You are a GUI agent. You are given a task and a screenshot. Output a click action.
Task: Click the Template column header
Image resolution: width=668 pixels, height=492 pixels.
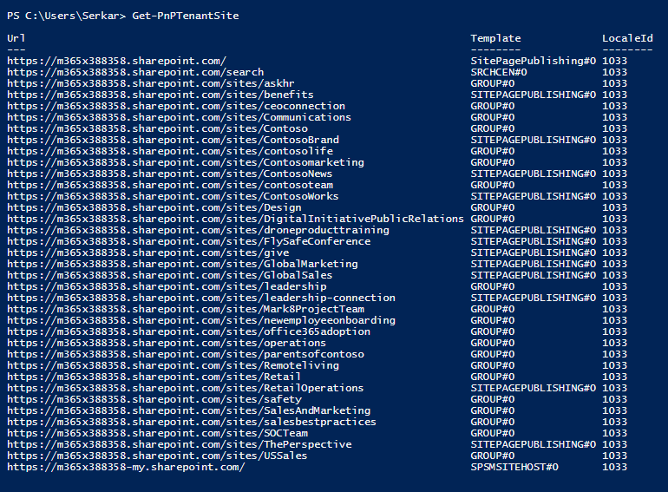click(x=495, y=38)
